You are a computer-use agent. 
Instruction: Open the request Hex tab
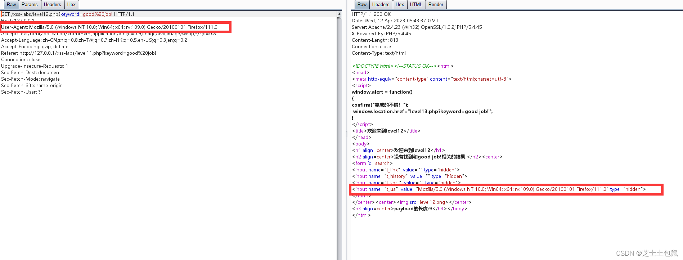[72, 5]
